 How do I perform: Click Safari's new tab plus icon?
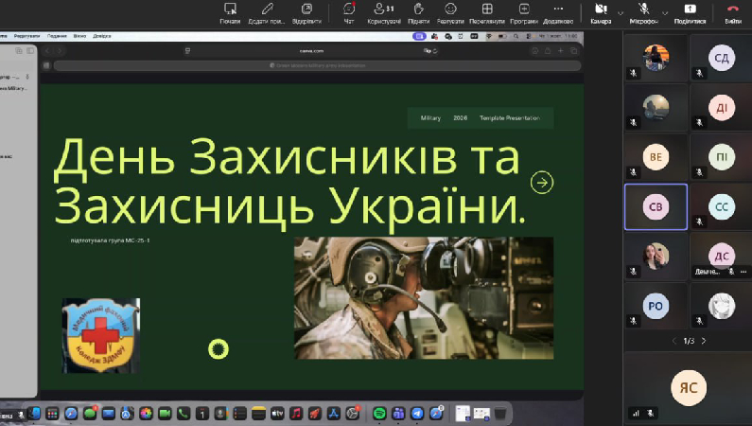click(x=560, y=51)
